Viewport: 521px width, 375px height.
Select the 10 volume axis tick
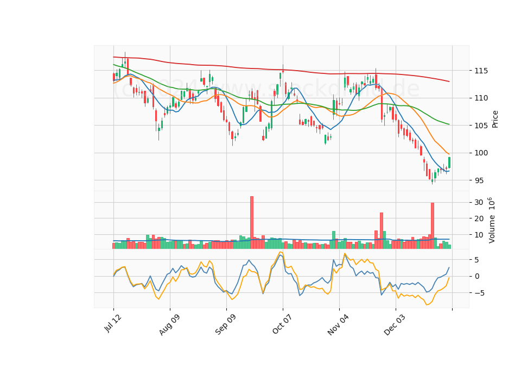point(479,235)
